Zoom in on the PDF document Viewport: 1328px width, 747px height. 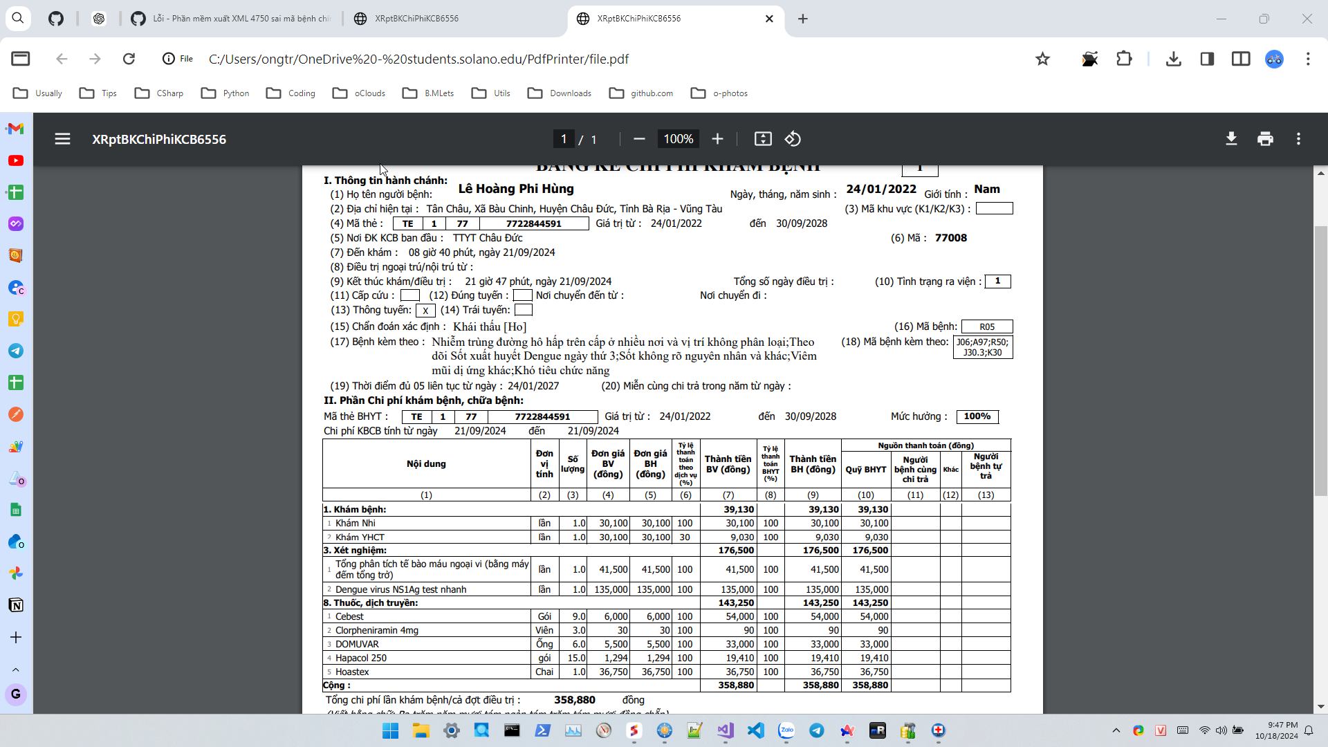717,139
